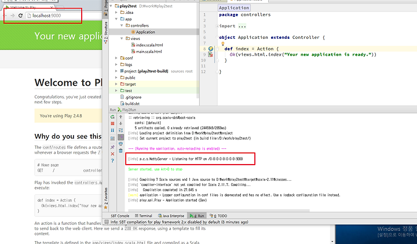417x244 pixels.
Task: Collapse the play2test project root node
Action: click(x=111, y=6)
